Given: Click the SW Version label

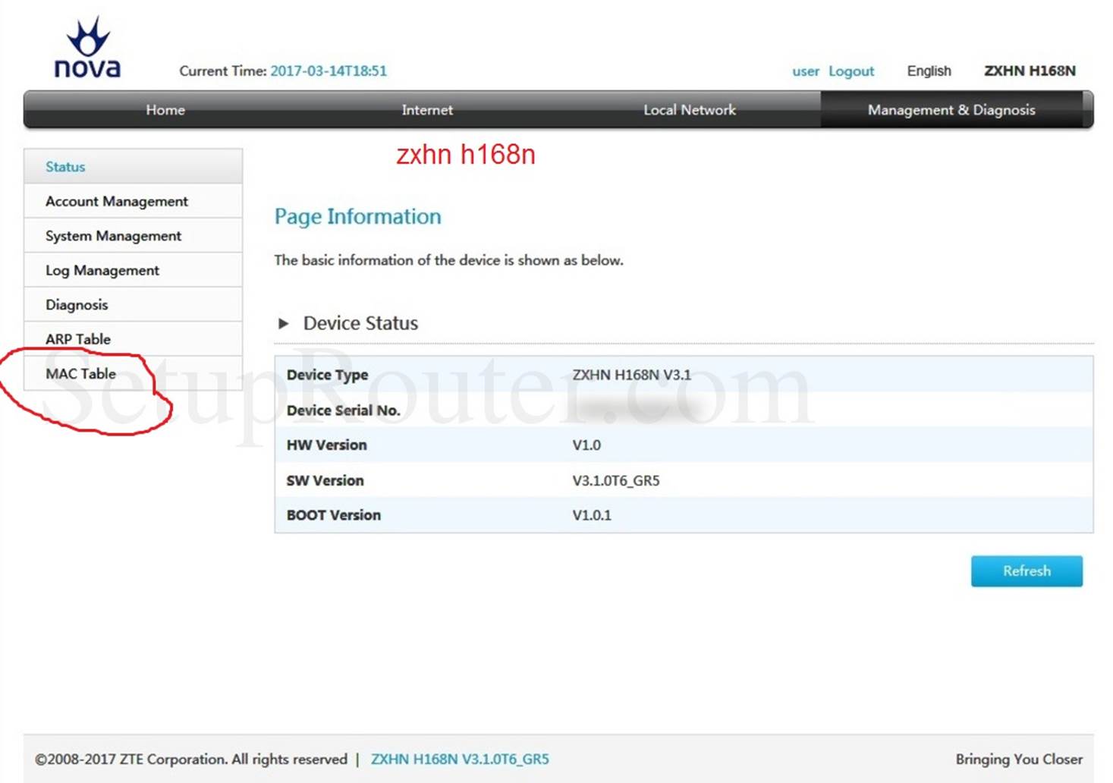Looking at the screenshot, I should click(x=325, y=480).
